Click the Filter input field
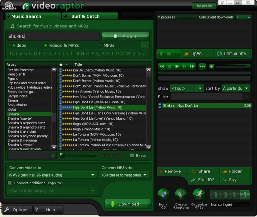The image size is (257, 217). coord(207,97)
